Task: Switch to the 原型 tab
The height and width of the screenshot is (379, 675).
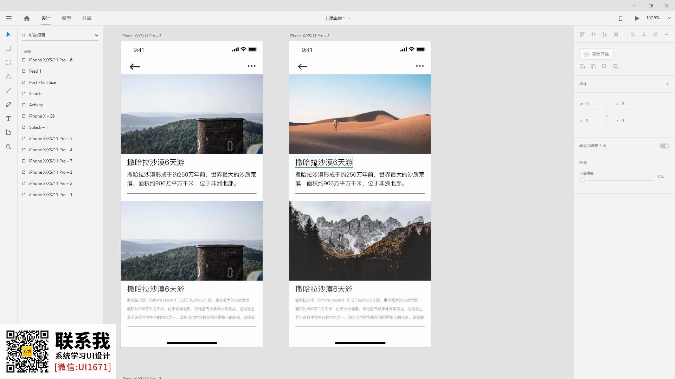Action: coord(66,18)
